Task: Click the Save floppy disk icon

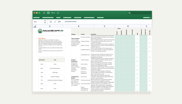Action: coord(48,13)
